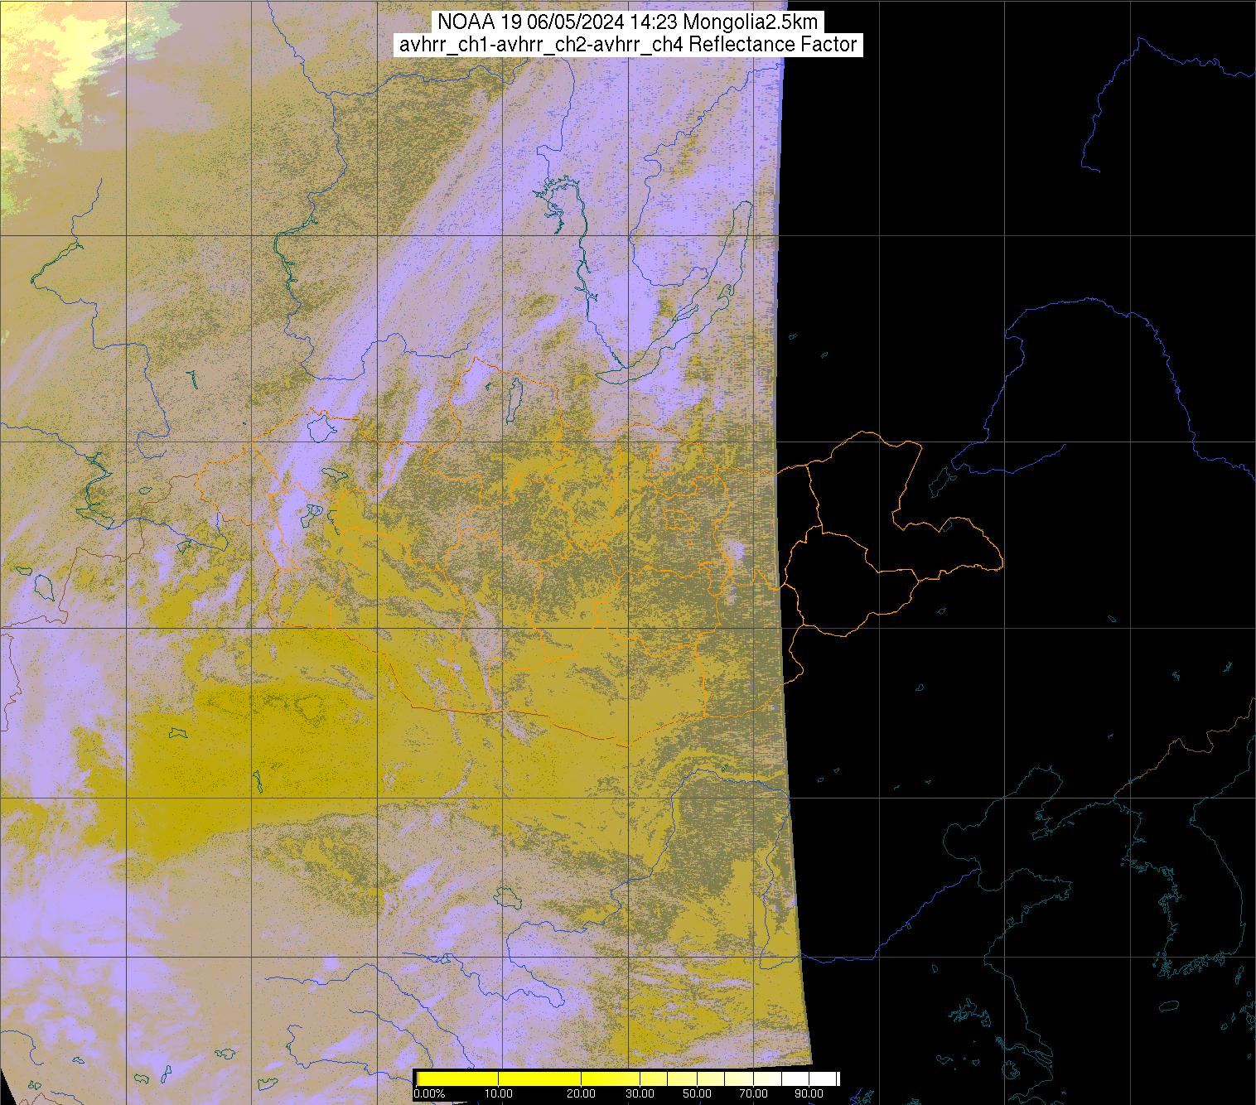Pick the white segment at the color bar's right end
This screenshot has height=1105, width=1256.
[820, 1078]
